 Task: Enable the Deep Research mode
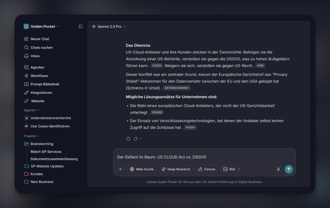[175, 169]
